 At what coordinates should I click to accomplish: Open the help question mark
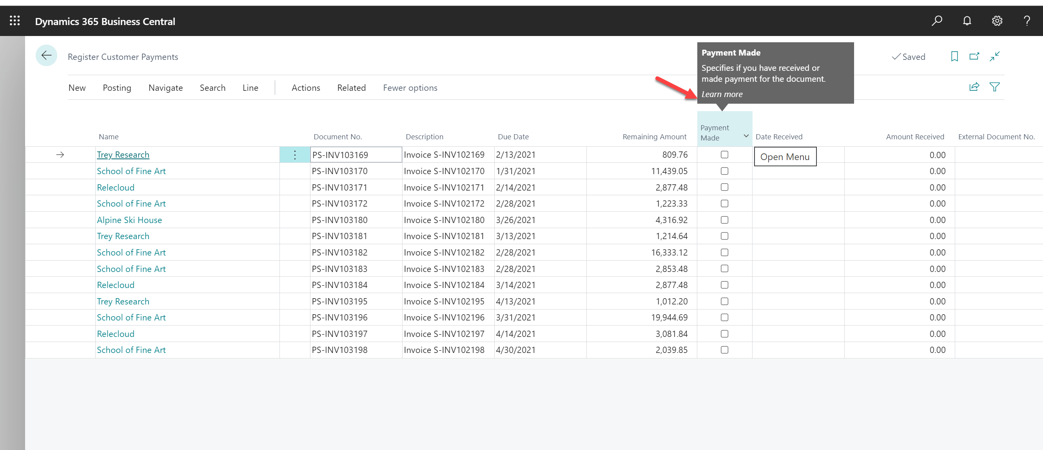[1027, 21]
